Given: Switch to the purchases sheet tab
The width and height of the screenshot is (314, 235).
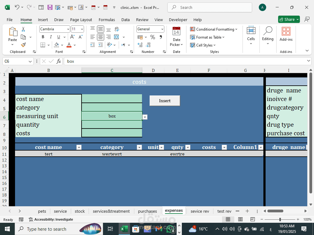Looking at the screenshot, I should coord(147,211).
